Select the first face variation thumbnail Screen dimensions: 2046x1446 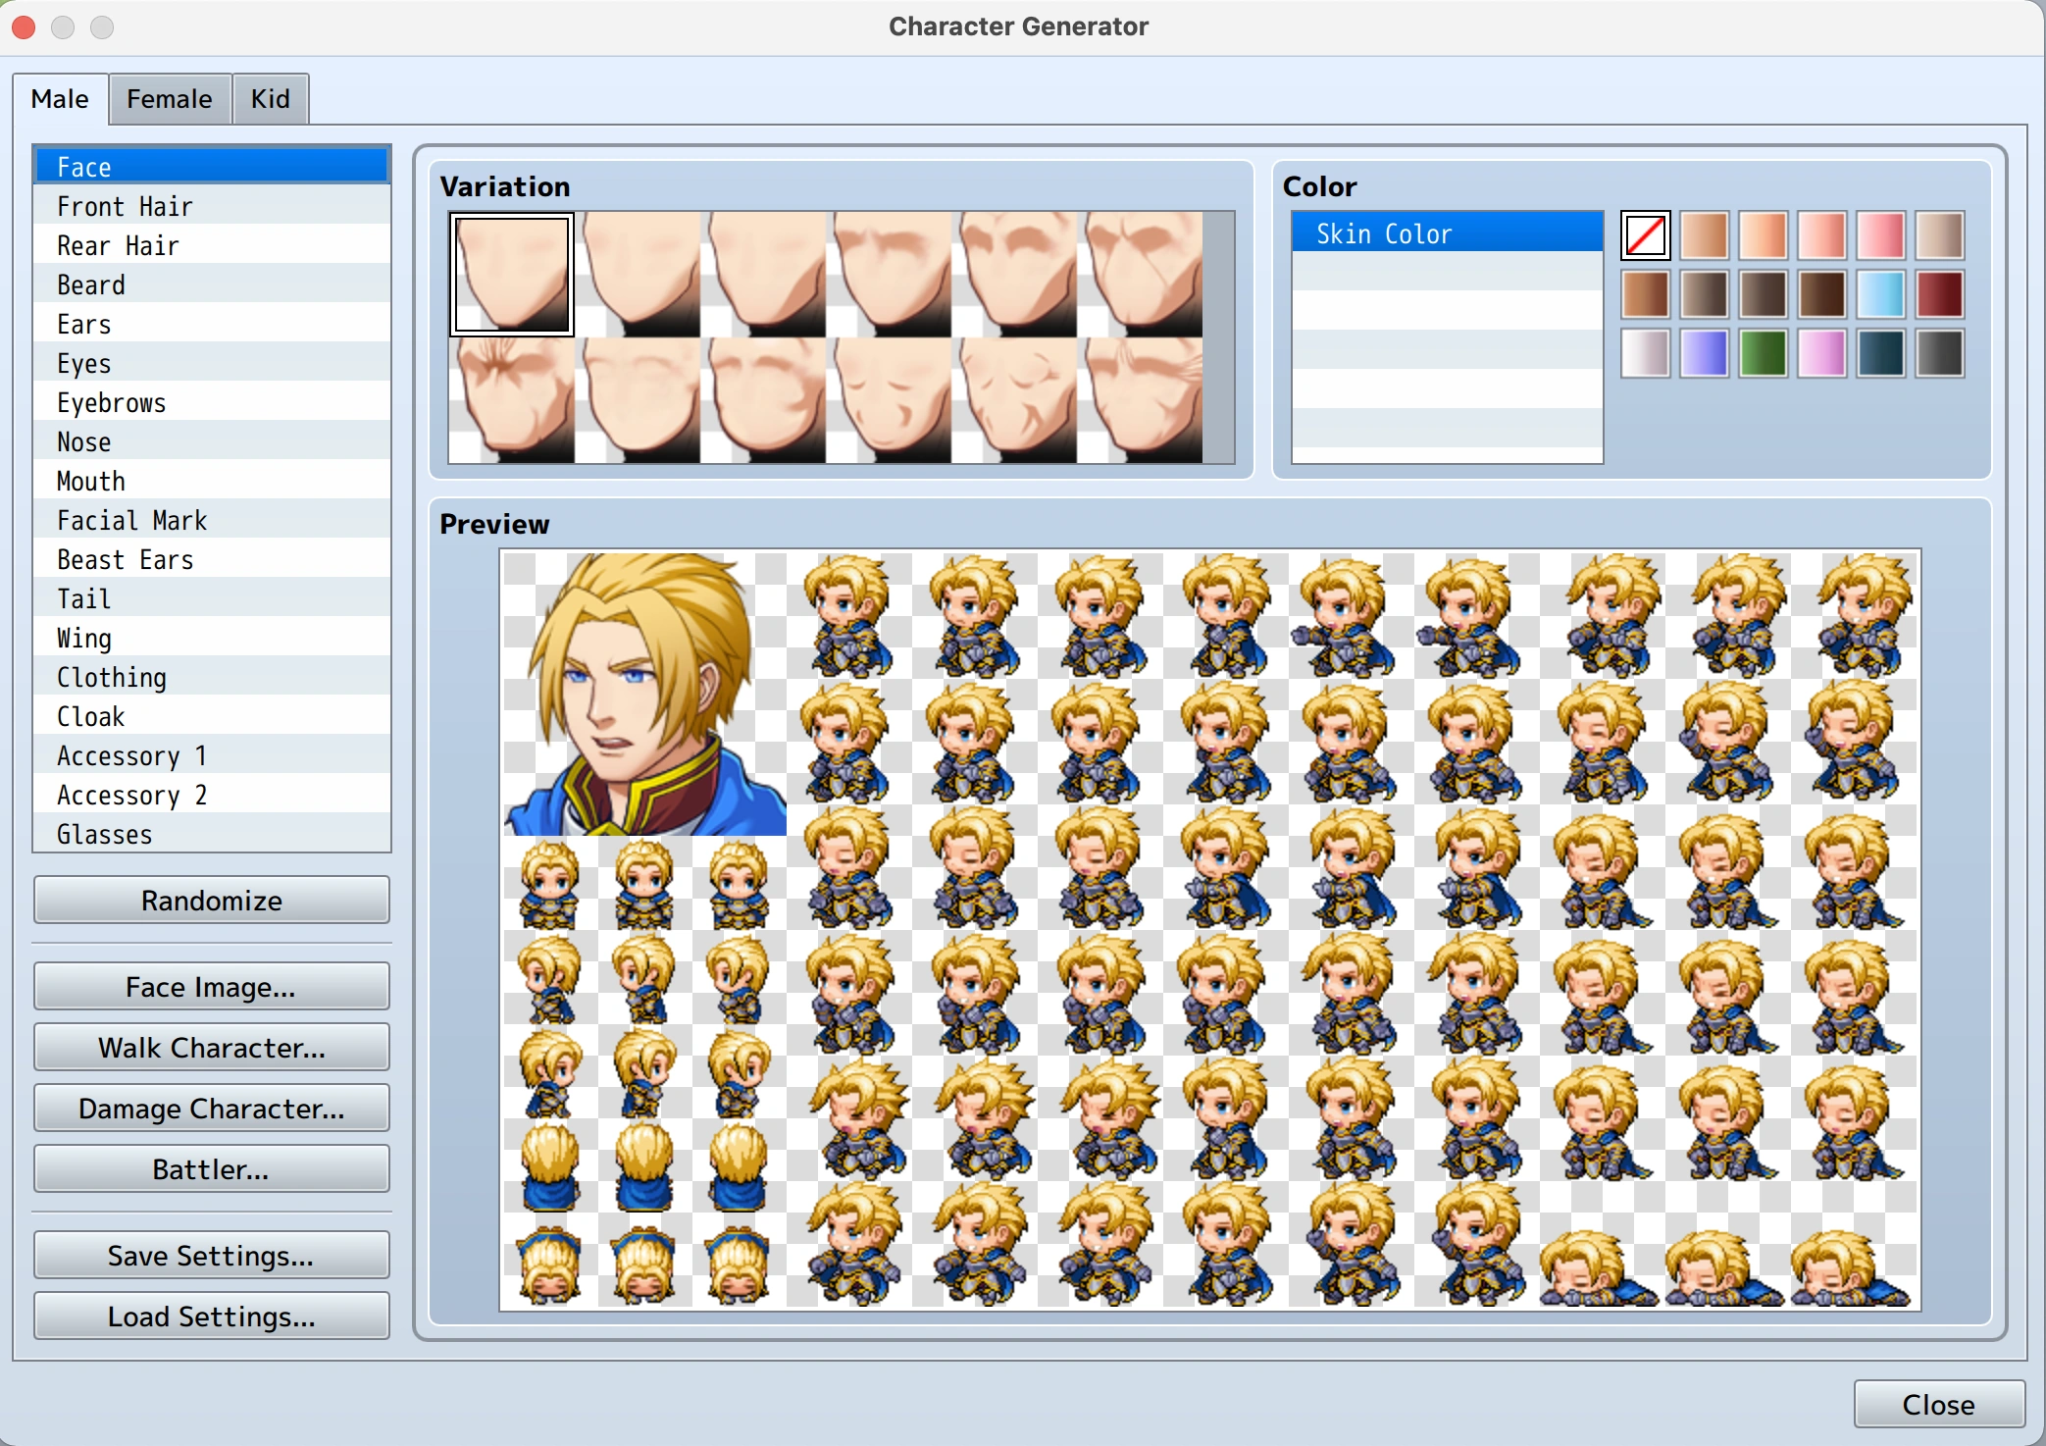512,275
